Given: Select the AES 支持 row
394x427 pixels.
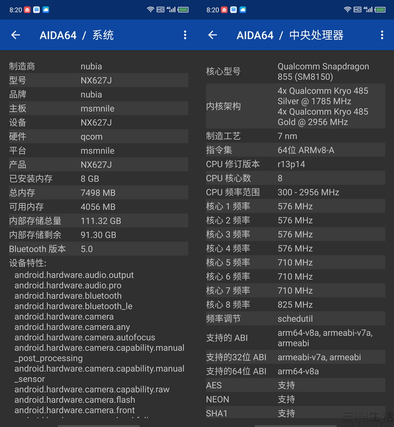Looking at the screenshot, I should (x=296, y=386).
